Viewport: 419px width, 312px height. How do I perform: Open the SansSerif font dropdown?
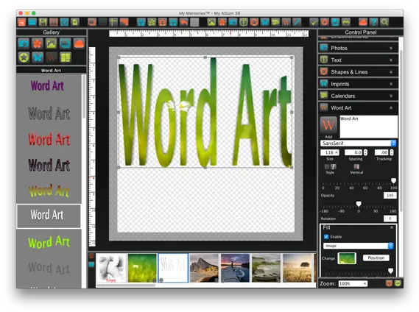coord(358,143)
